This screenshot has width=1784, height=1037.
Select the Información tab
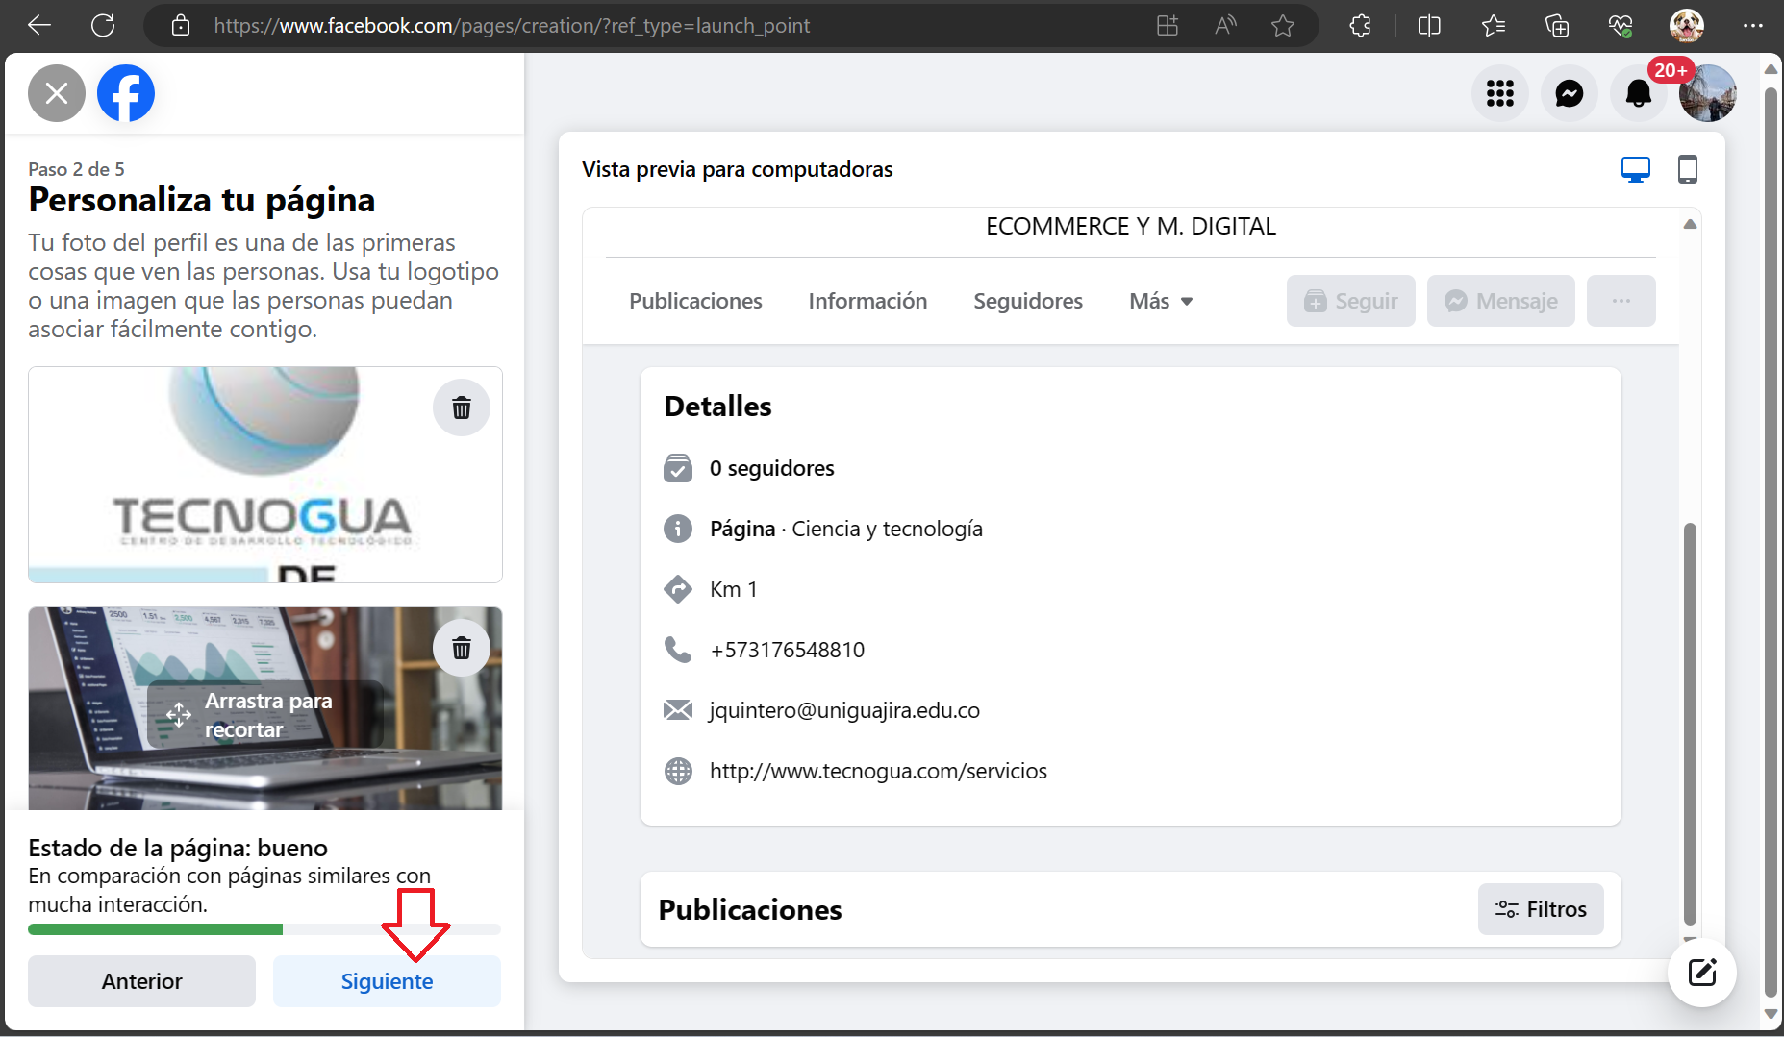click(x=867, y=301)
